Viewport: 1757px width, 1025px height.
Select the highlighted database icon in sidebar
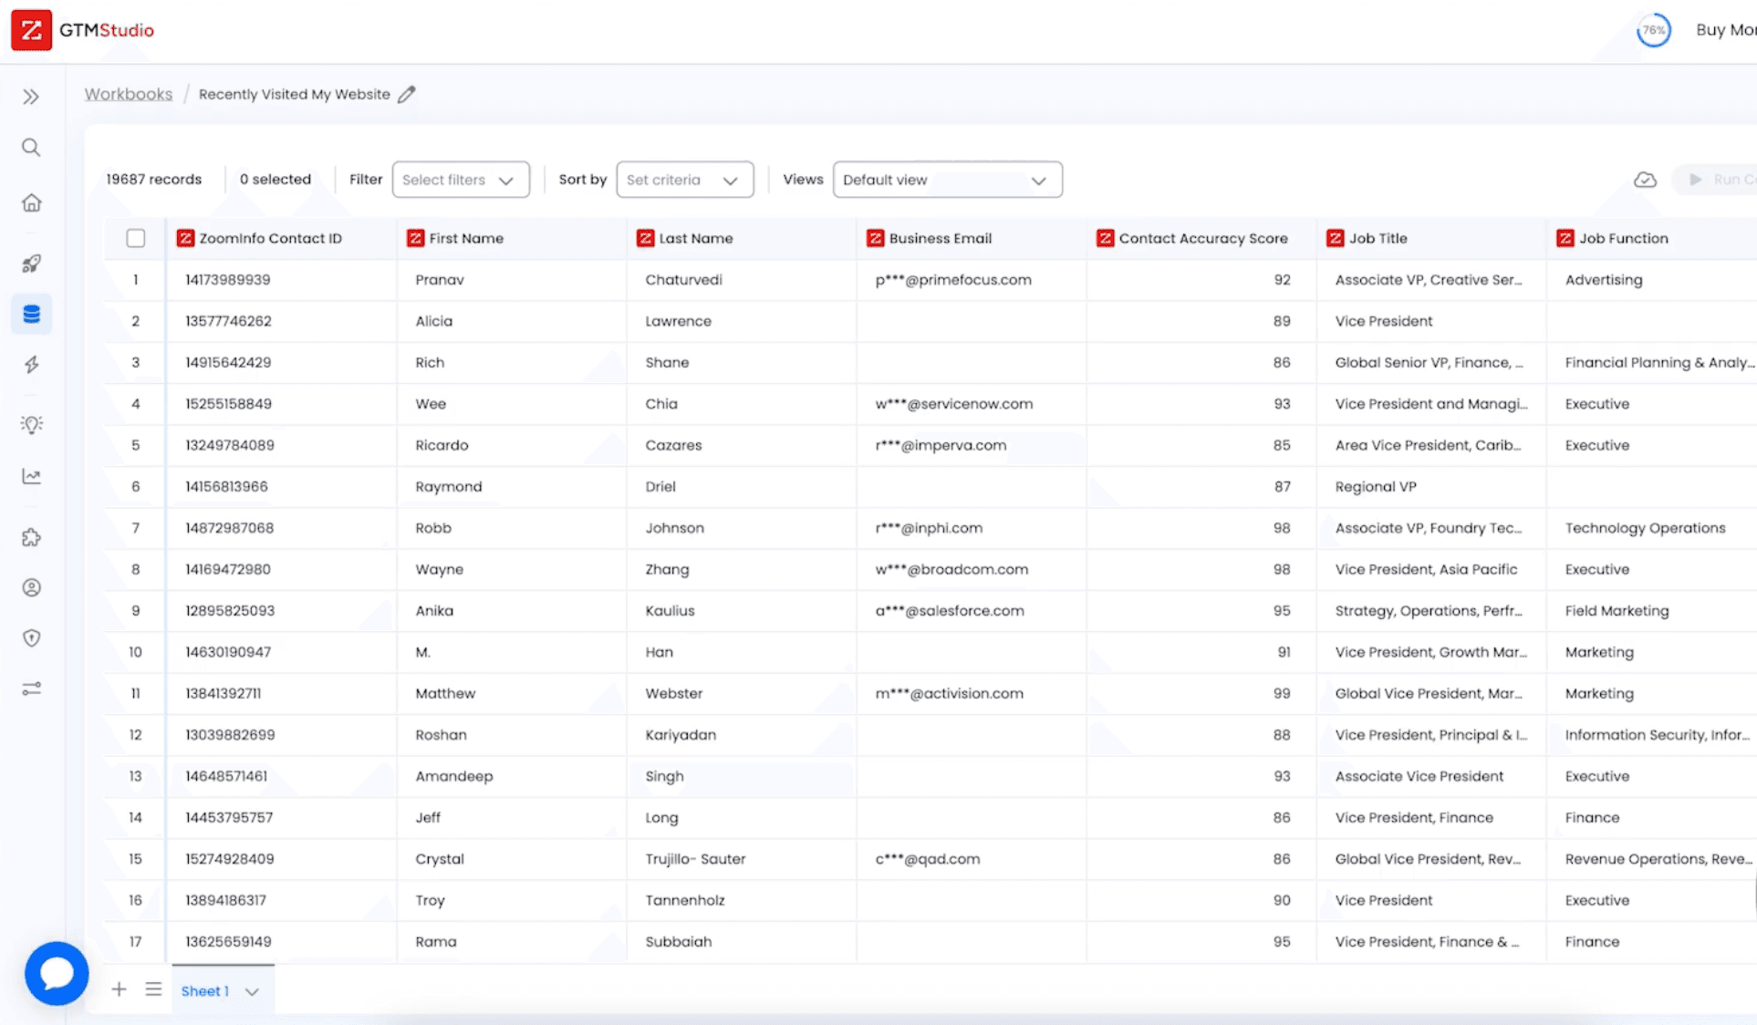pos(31,314)
